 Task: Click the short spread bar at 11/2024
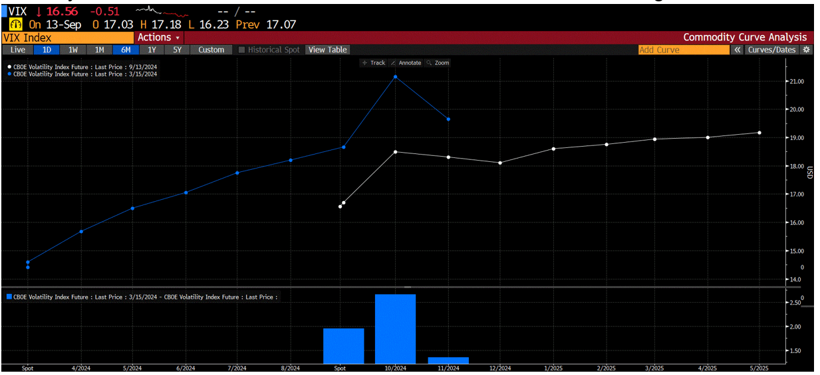pos(448,360)
